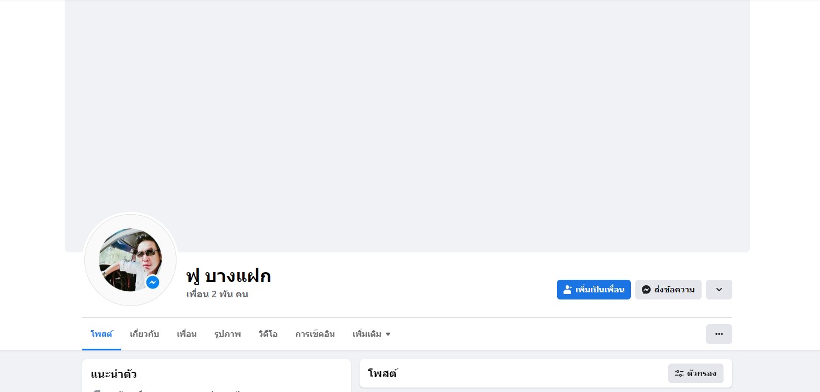The width and height of the screenshot is (820, 392).
Task: Click the partially visible intro detail row
Action: (217, 390)
